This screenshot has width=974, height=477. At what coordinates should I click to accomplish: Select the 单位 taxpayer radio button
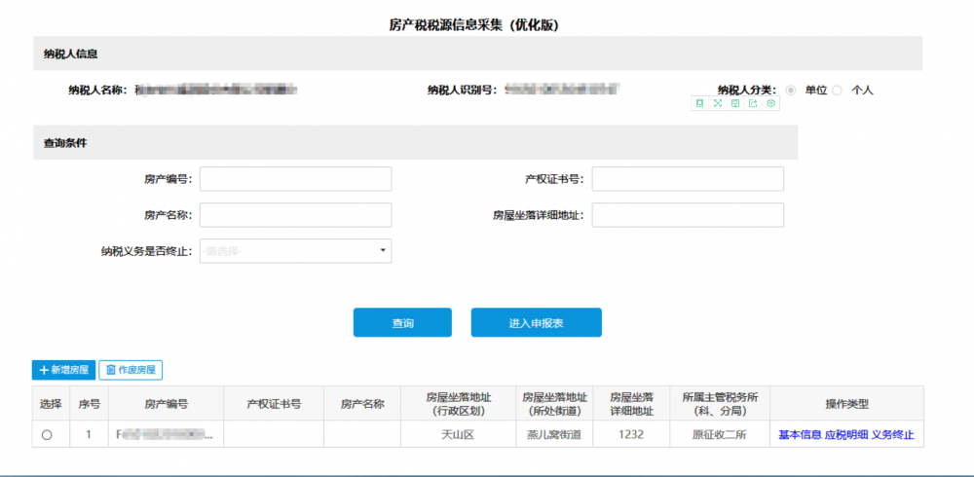[791, 90]
